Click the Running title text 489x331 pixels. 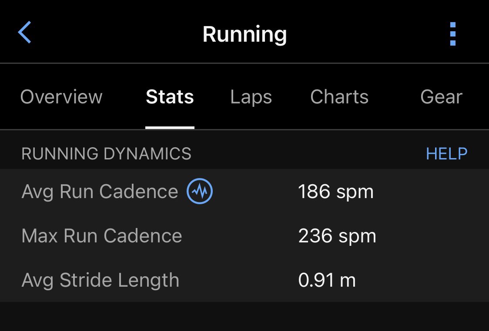coord(244,34)
